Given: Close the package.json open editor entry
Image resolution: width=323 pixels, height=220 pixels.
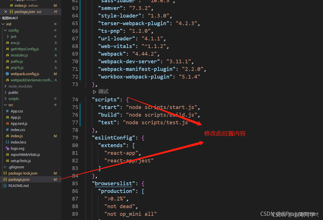Looking at the screenshot, I should pos(6,12).
